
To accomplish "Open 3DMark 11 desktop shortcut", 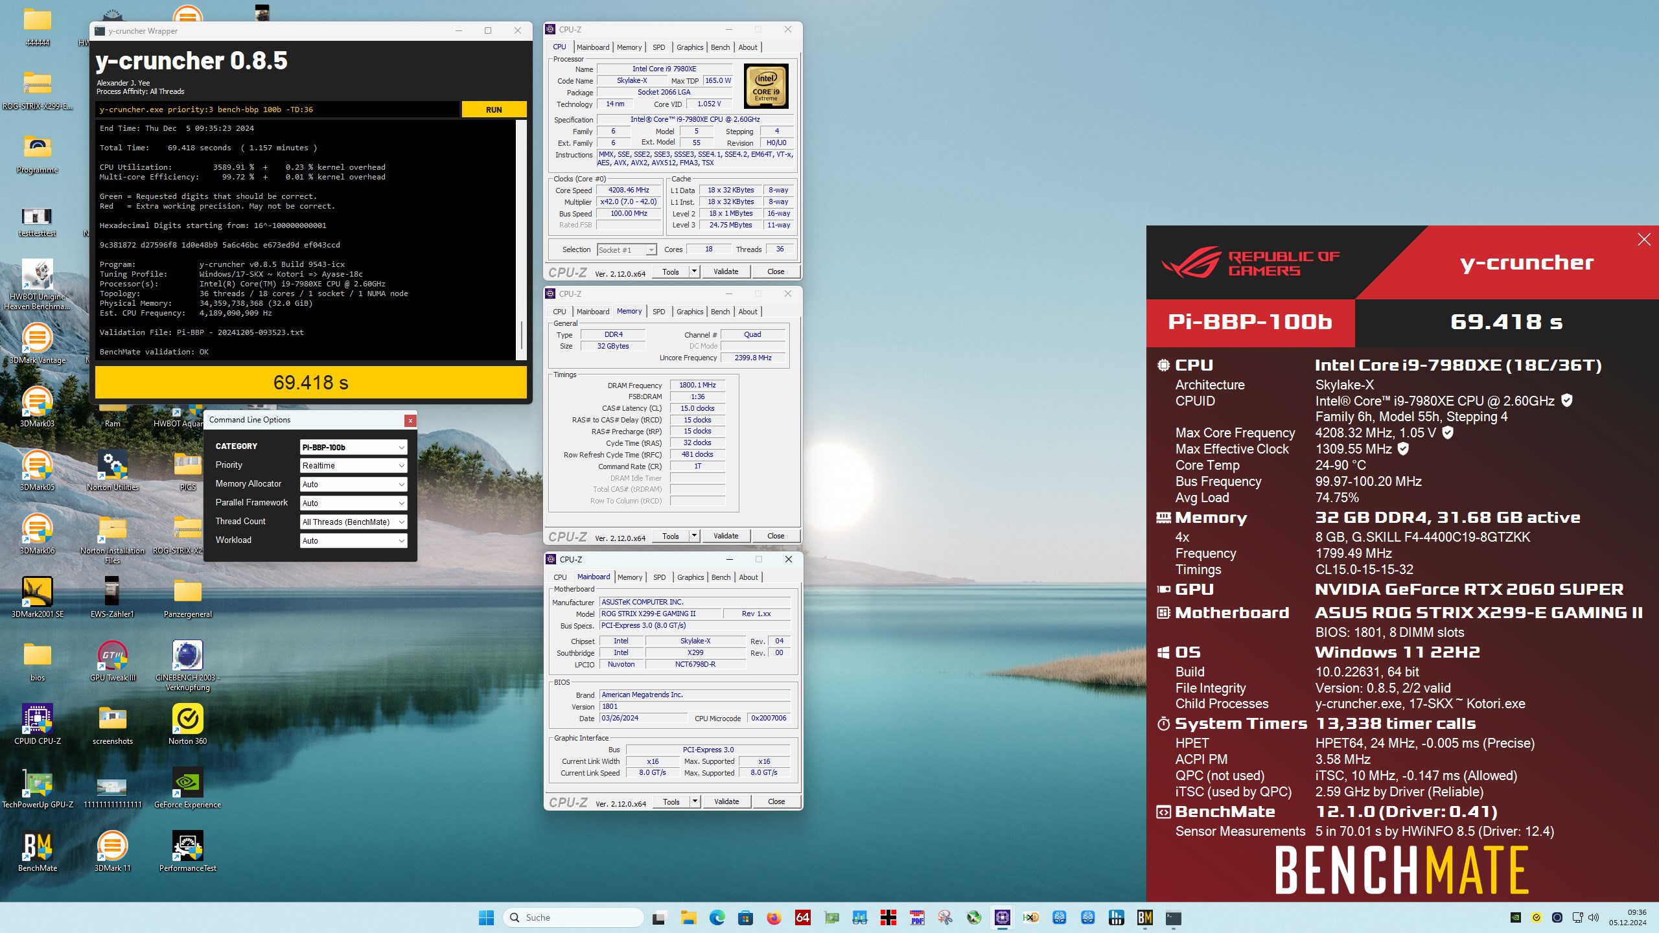I will tap(112, 852).
